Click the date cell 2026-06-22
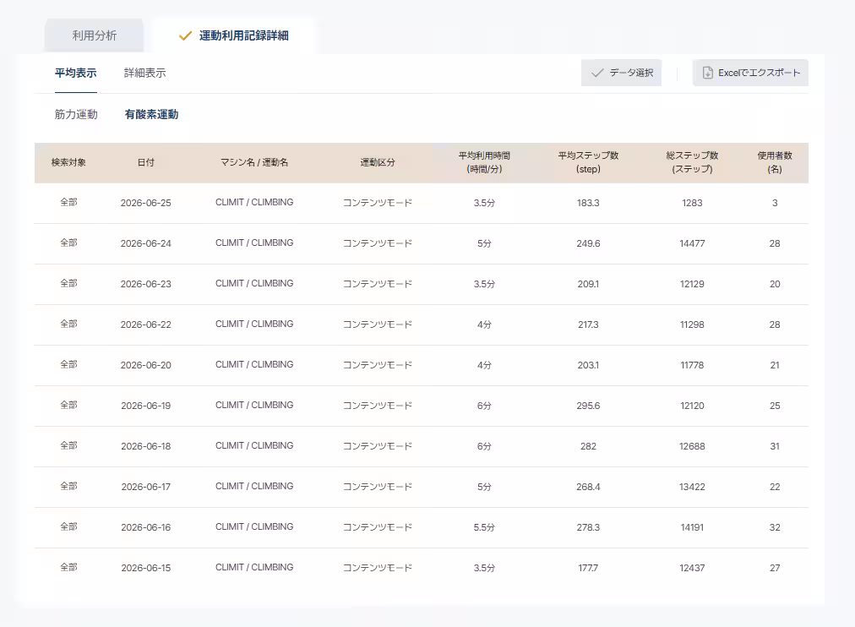The width and height of the screenshot is (855, 627). [x=145, y=324]
